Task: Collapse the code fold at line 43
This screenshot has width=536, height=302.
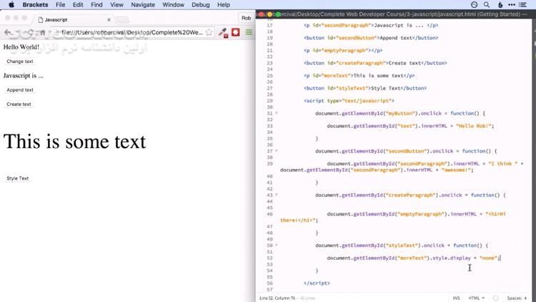Action: coord(277,195)
